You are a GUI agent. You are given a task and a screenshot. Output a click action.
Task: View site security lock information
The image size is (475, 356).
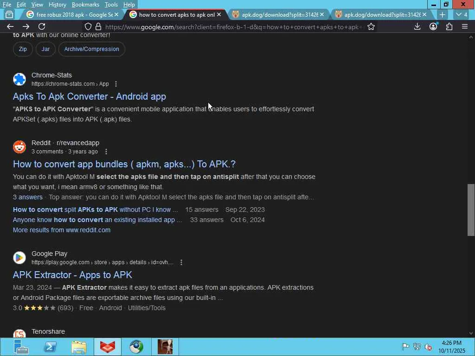coord(98,26)
